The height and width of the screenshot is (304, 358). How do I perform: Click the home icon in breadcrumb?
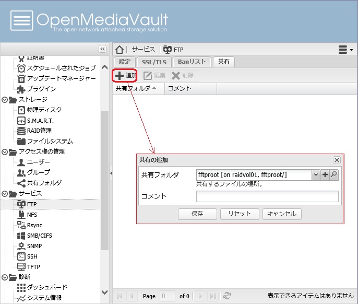[x=120, y=50]
